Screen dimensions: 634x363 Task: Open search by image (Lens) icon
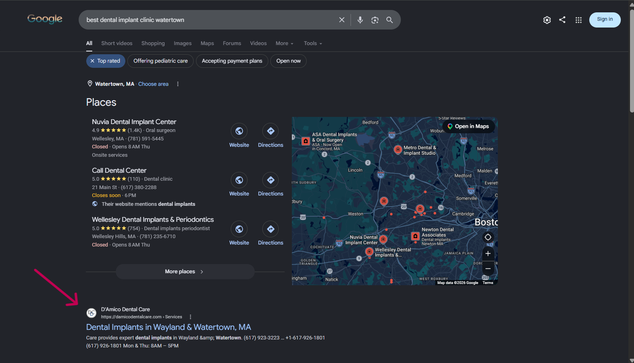coord(375,20)
